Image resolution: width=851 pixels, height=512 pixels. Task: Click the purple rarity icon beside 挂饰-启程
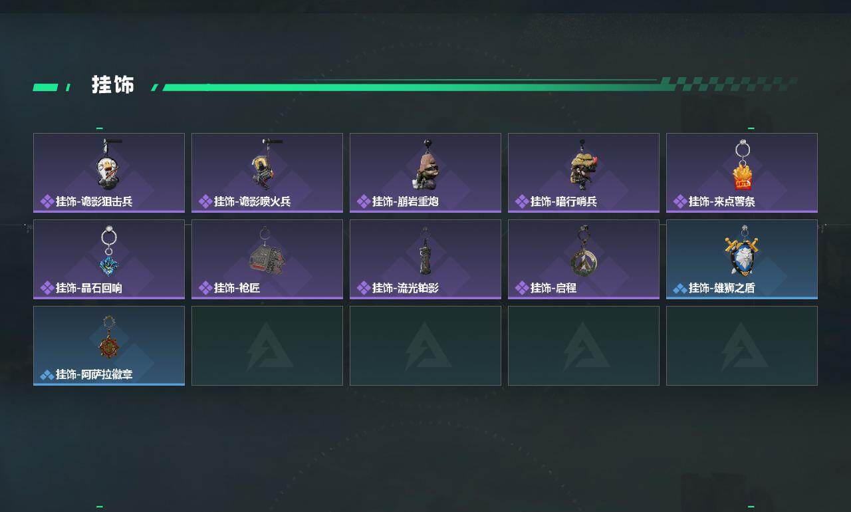522,288
